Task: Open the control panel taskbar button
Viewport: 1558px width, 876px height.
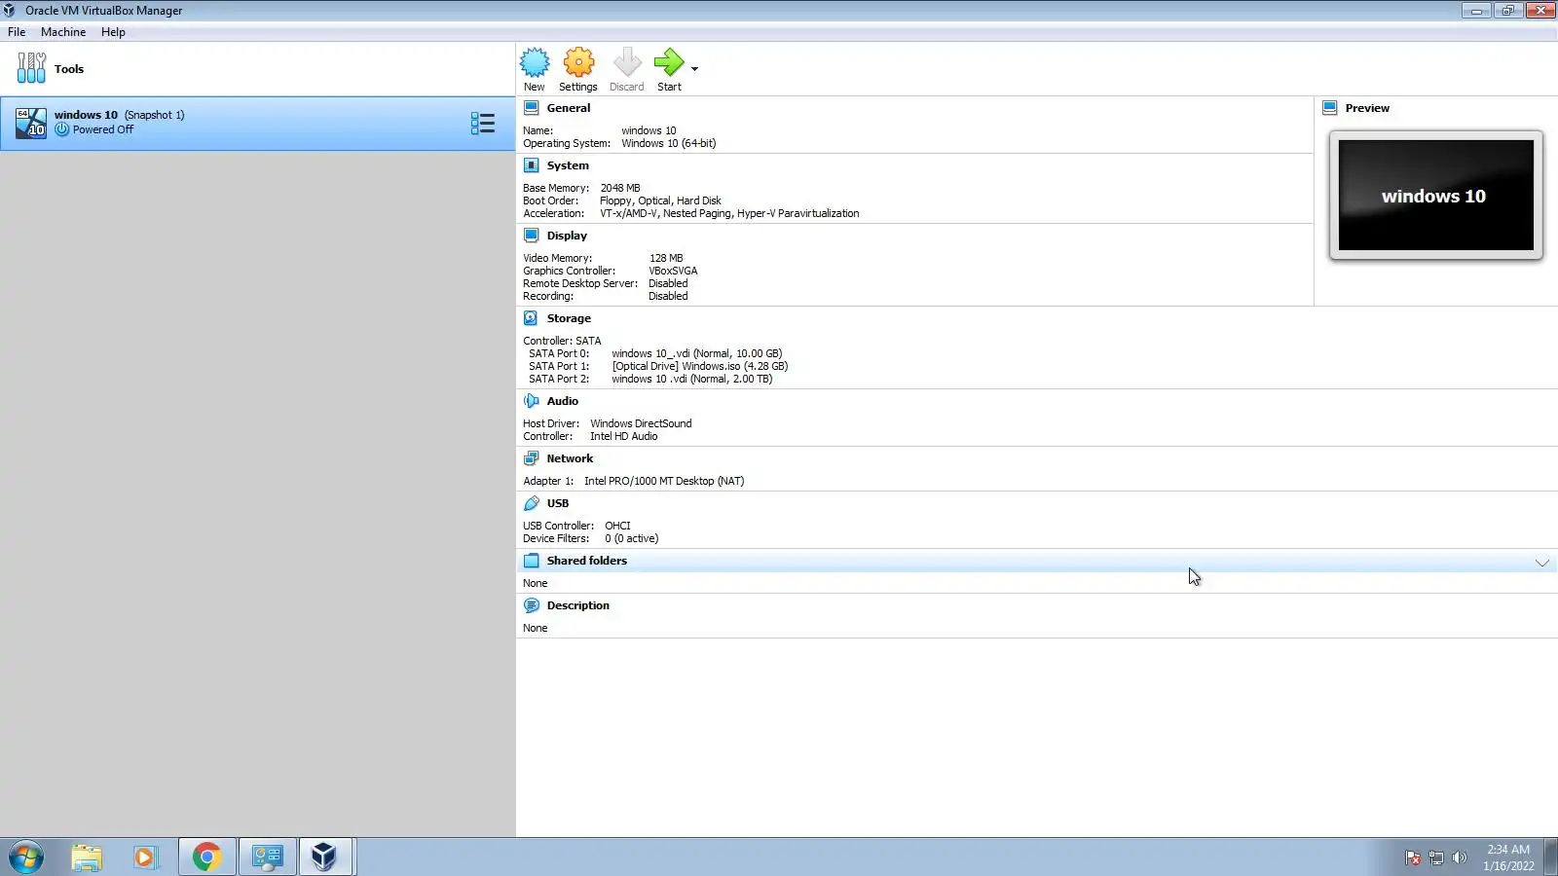Action: [x=267, y=858]
